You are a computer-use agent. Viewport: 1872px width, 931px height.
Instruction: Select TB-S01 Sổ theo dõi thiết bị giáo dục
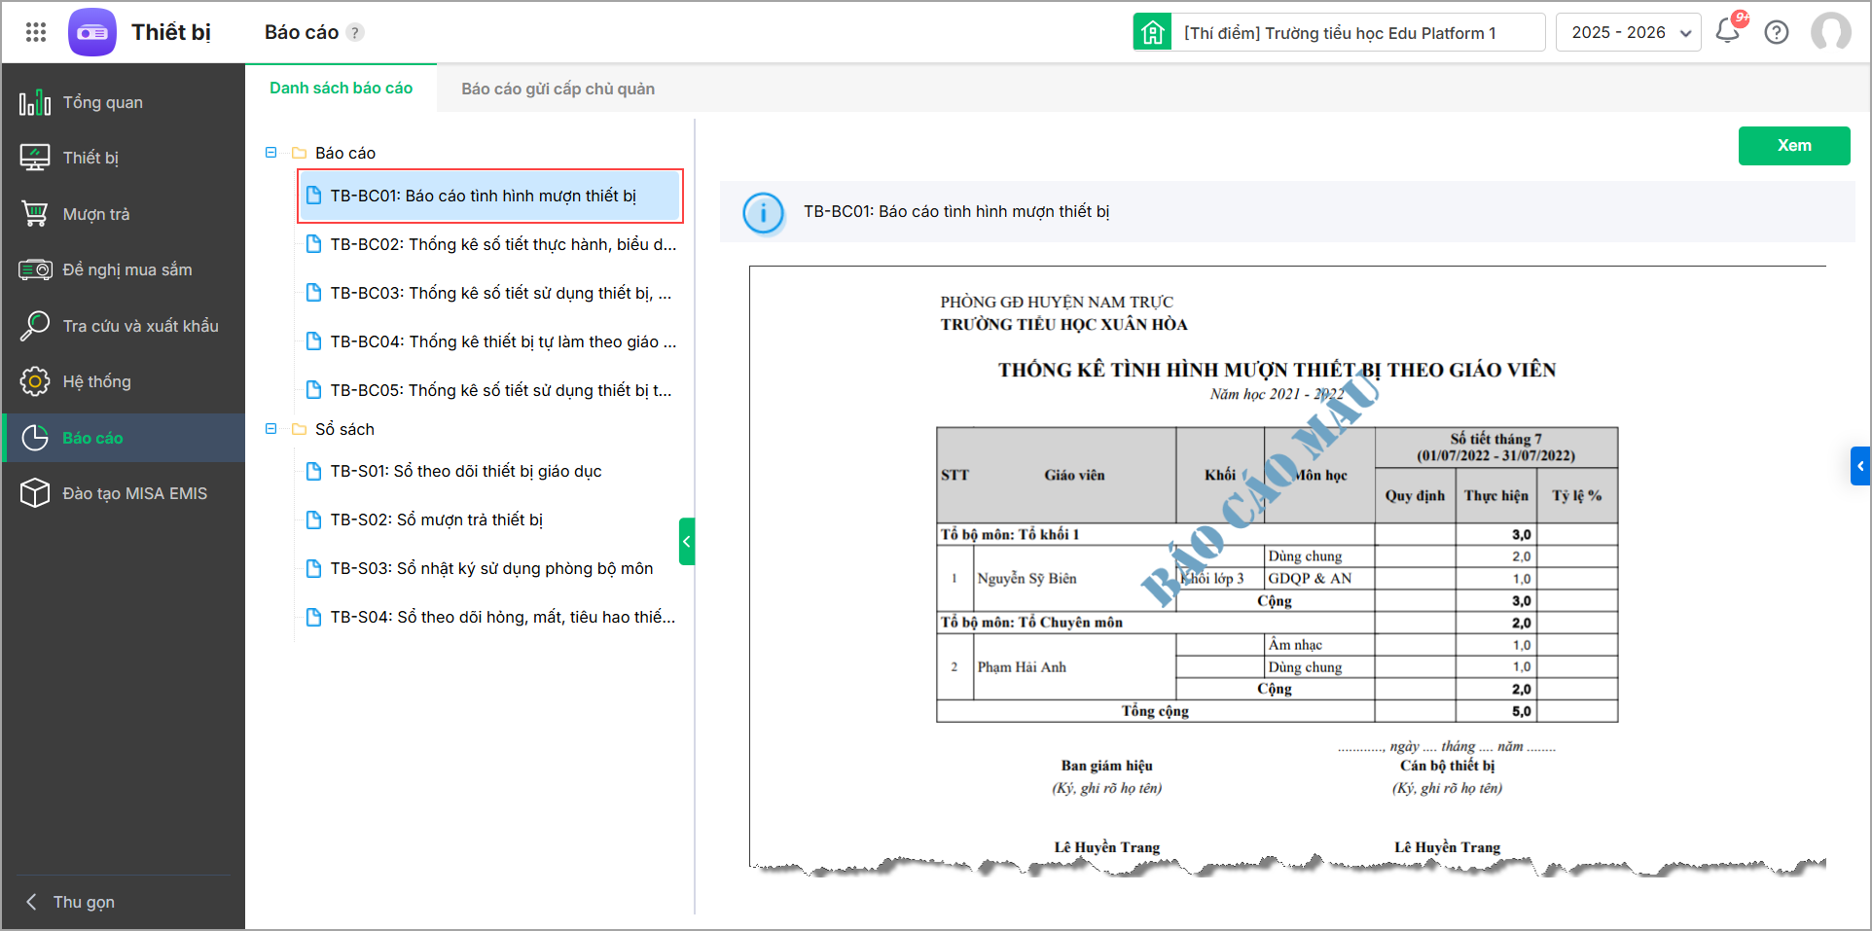click(490, 471)
